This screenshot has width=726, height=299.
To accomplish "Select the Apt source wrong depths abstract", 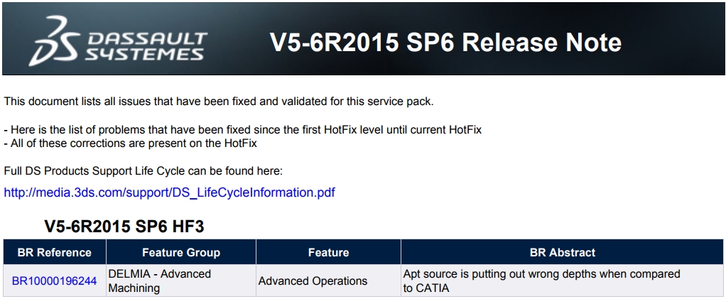I will click(x=562, y=281).
